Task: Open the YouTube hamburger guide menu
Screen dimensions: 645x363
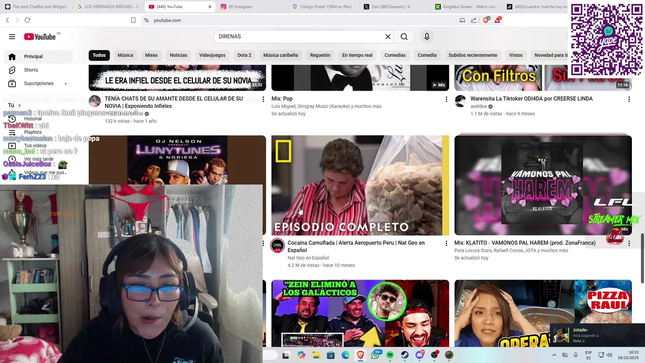Action: [x=12, y=36]
